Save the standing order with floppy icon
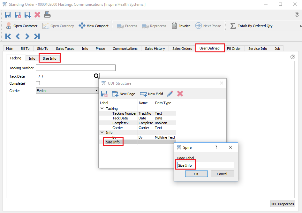This screenshot has width=302, height=213. pos(8,15)
